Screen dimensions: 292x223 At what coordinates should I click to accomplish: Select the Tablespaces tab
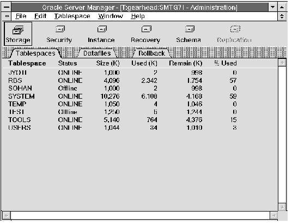click(x=35, y=53)
